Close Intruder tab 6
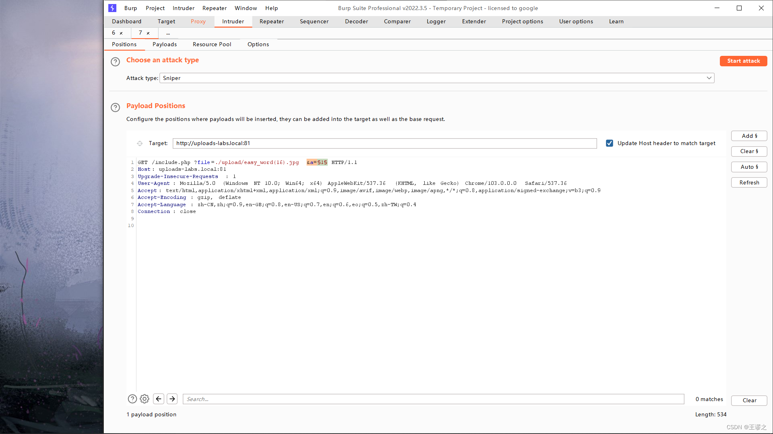773x434 pixels. [x=121, y=33]
